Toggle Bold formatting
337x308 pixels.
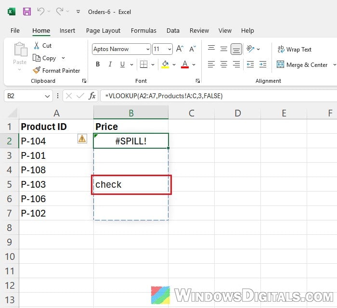[x=98, y=64]
